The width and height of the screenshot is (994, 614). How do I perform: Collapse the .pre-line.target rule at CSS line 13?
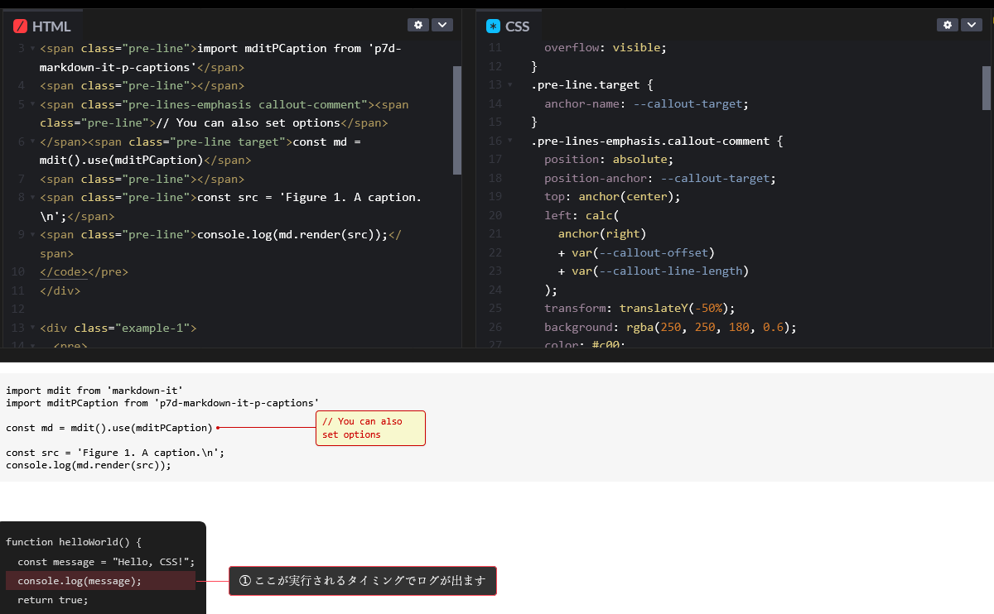pos(510,85)
